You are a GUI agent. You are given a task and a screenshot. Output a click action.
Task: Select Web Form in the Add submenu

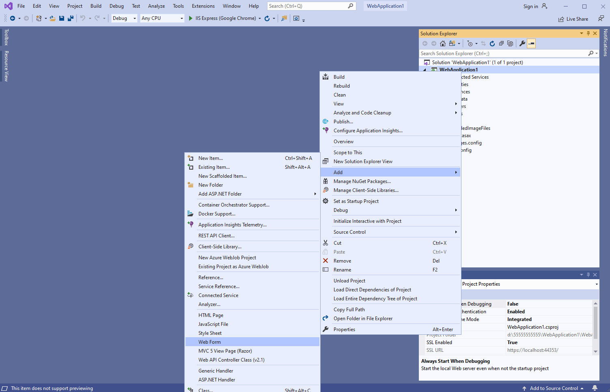click(x=210, y=342)
